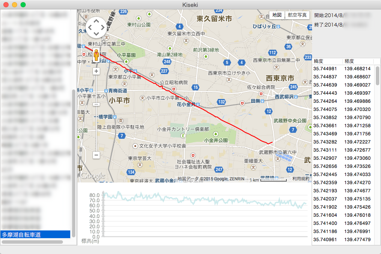
Task: Select 多摩湖自転車道 in the track list
Action: tap(35, 235)
